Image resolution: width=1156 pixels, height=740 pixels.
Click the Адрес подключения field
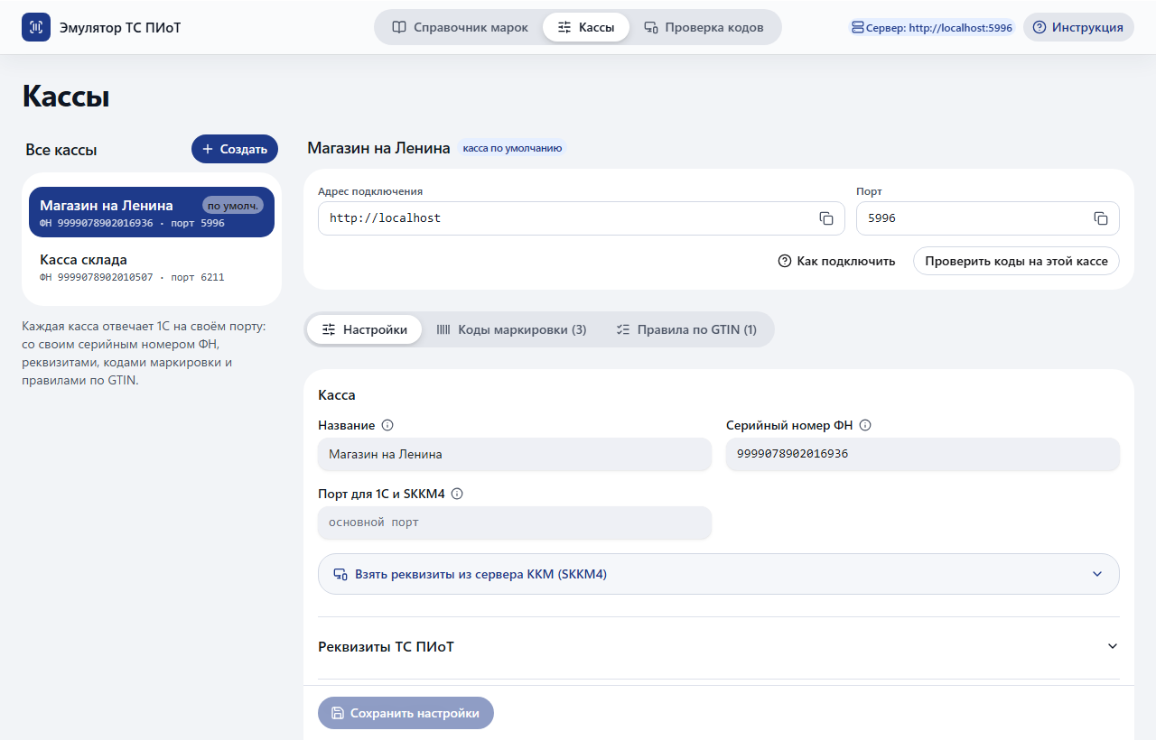pos(582,218)
